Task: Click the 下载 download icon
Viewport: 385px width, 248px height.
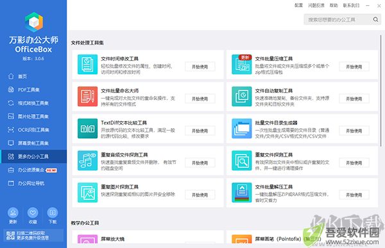Action: [x=53, y=213]
